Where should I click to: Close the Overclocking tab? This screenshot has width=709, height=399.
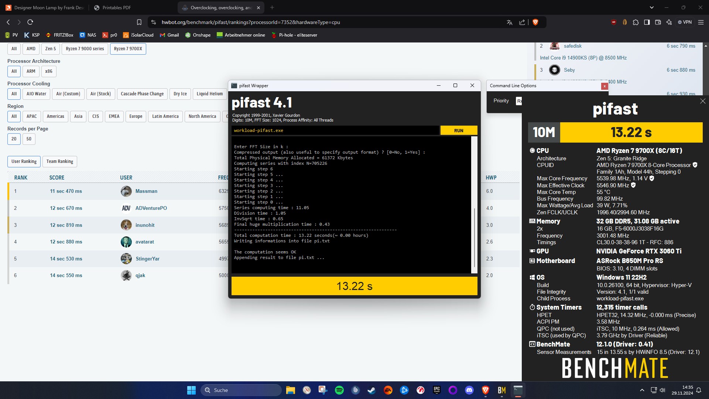258,7
